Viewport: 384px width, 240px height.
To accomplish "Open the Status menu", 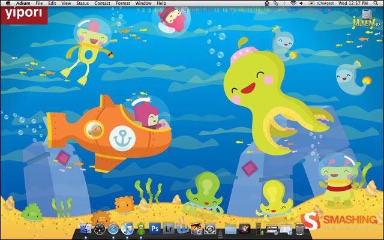I will click(x=82, y=3).
